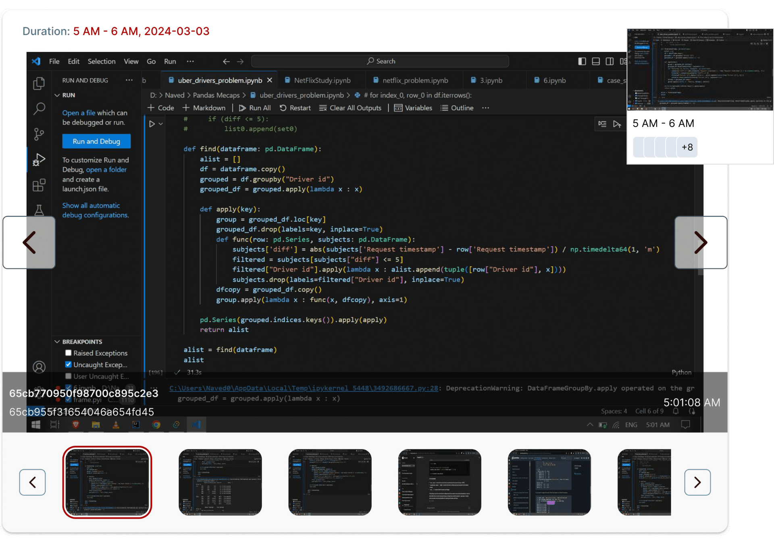
Task: Open the Testing flask icon
Action: pos(39,210)
